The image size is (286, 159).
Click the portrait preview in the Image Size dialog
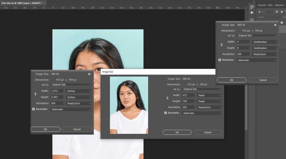[129, 105]
